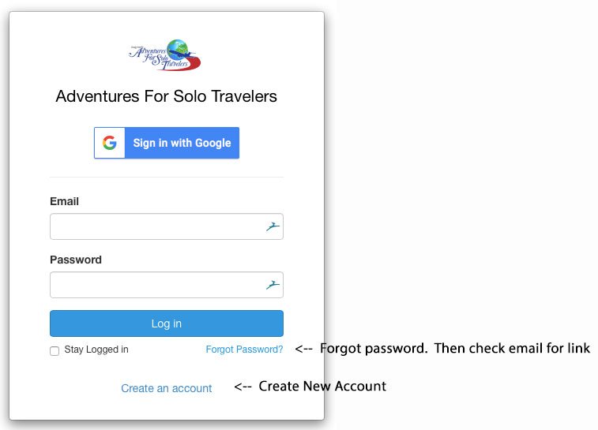The width and height of the screenshot is (598, 430).
Task: Click the Adventures For Solo Travelers heading
Action: click(166, 96)
